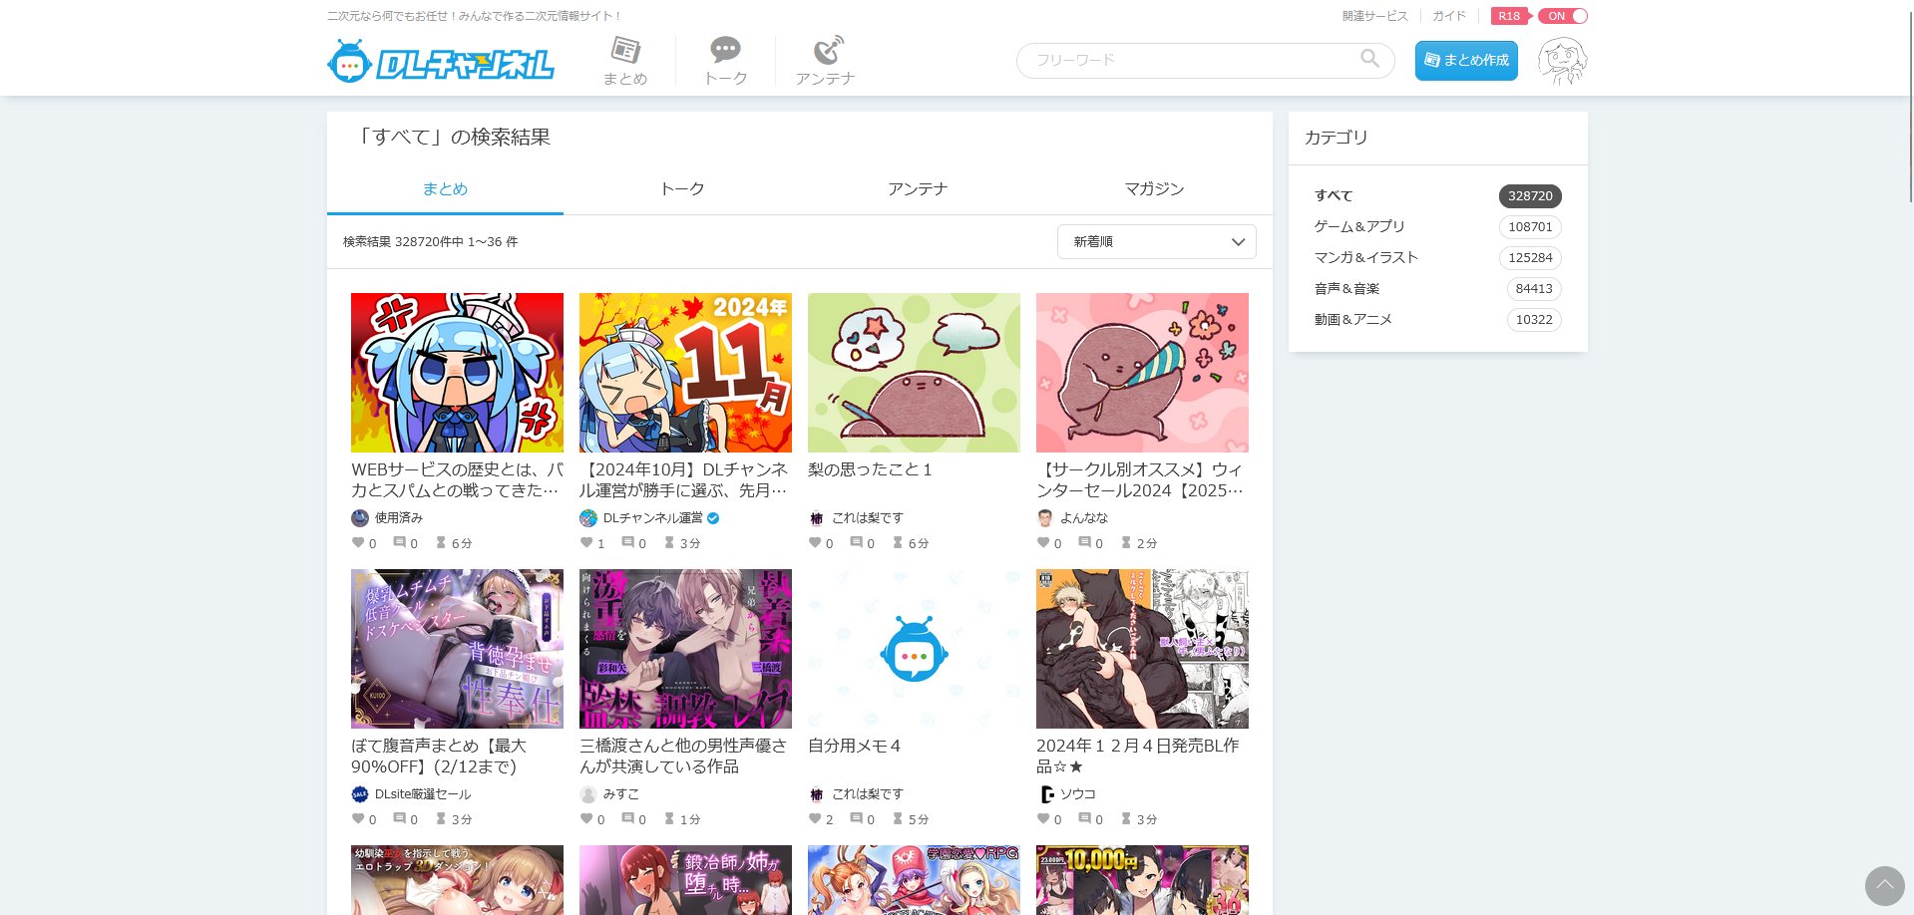Open 【サークル別オススメ】ウィンターセール2024 title
1914x915 pixels.
[x=1142, y=480]
